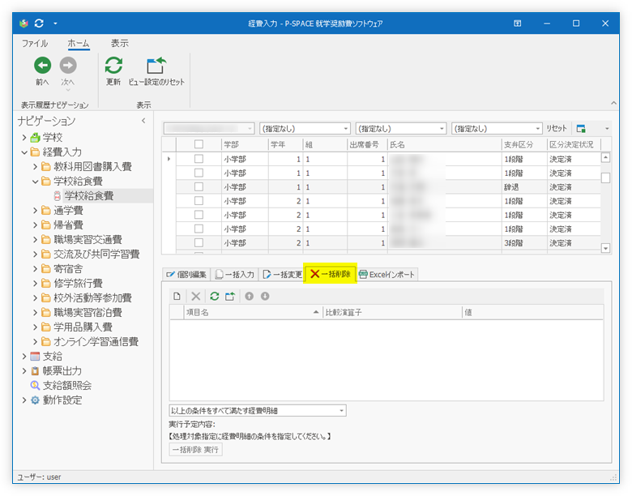This screenshot has width=632, height=496.
Task: Click the move up arrow icon in condition toolbar
Action: click(x=249, y=297)
